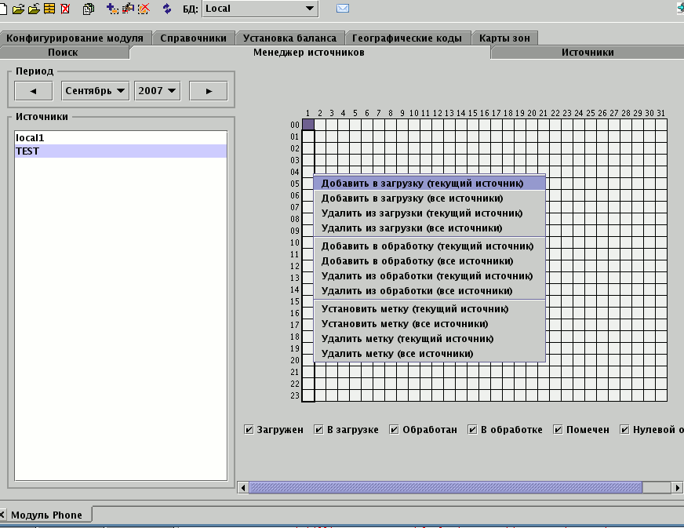Uncheck the Загружен checkbox
The width and height of the screenshot is (684, 528).
[x=249, y=430]
